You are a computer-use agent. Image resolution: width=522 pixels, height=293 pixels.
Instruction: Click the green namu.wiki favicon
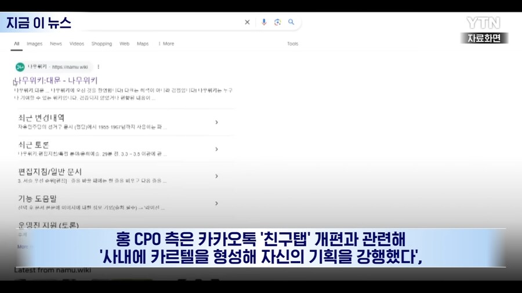(x=20, y=67)
